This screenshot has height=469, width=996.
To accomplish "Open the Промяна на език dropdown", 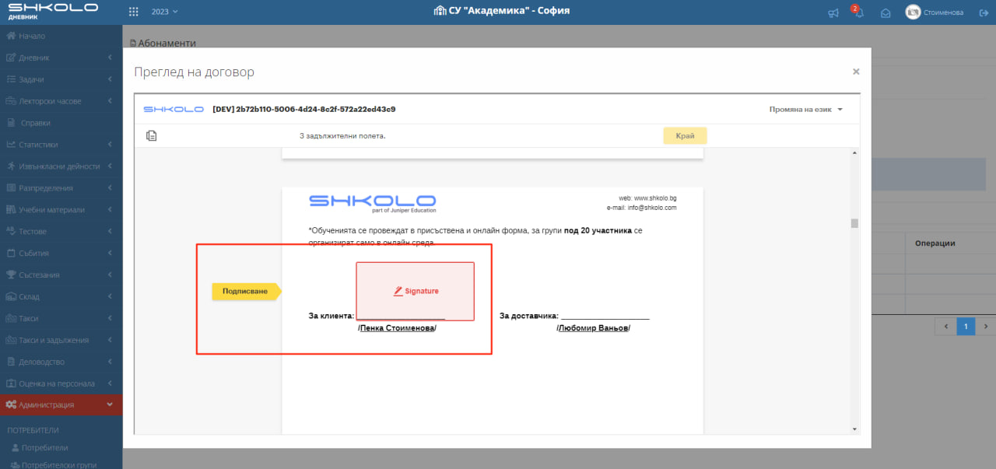I will tap(805, 110).
